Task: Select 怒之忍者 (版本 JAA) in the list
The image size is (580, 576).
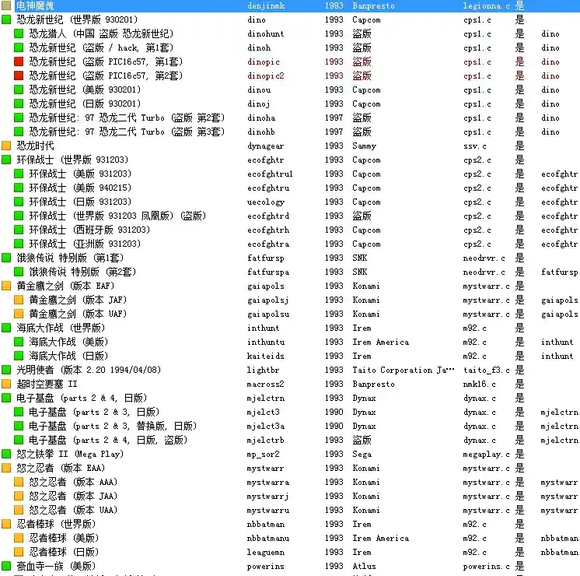Action: [73, 496]
